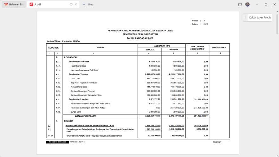Click the Pendapatan Lain-lain row label
This screenshot has width=279, height=157.
click(x=79, y=99)
